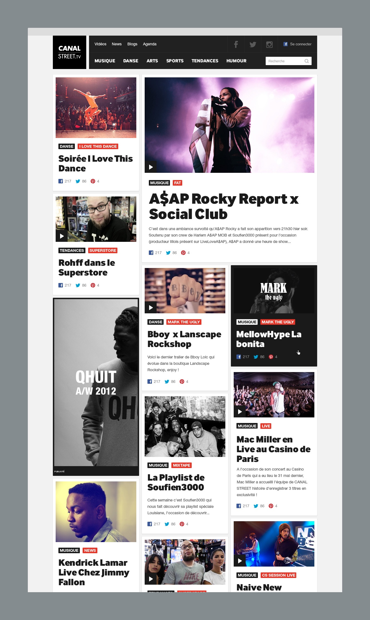Select the red MIXTAPE tag
This screenshot has width=370, height=620.
tap(182, 465)
